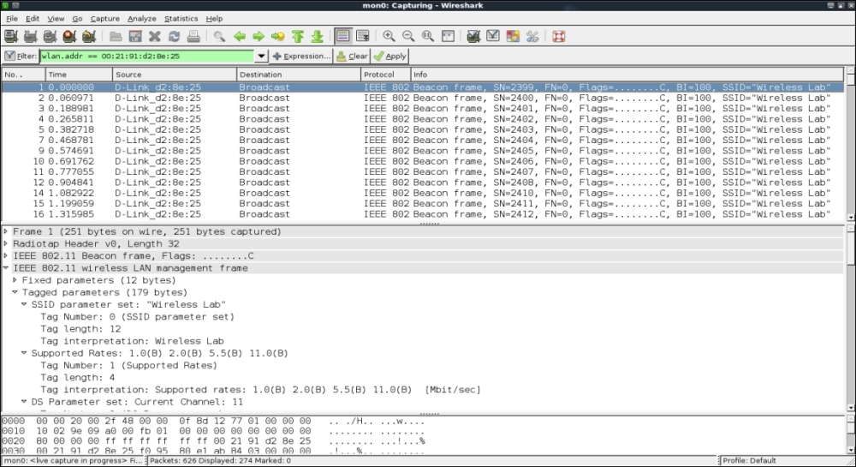
Task: Collapse DS Parameter set node
Action: [24, 402]
